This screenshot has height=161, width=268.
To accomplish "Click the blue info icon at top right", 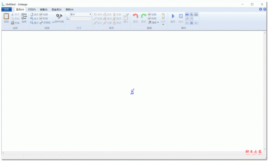I will tap(260, 9).
